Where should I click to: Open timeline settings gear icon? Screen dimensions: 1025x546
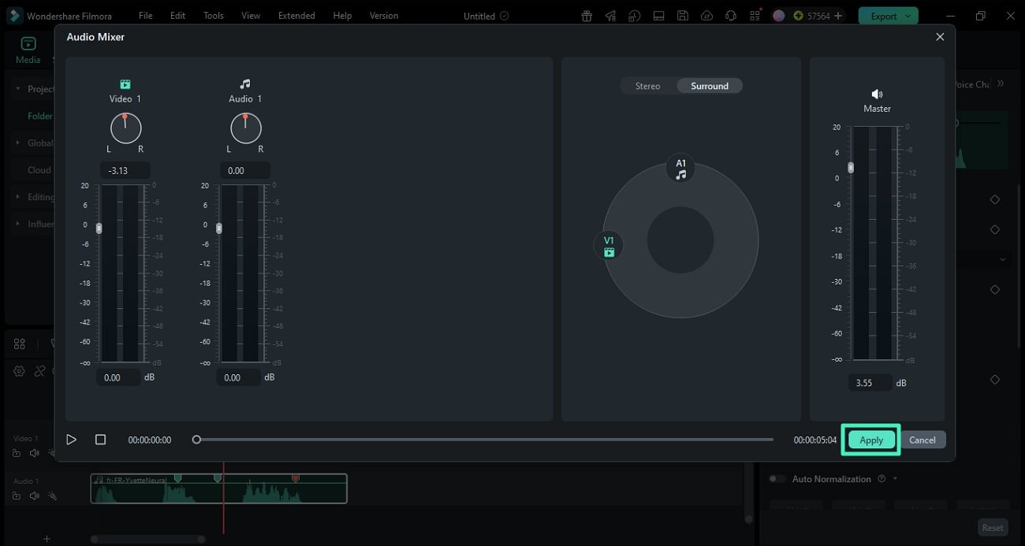point(19,371)
